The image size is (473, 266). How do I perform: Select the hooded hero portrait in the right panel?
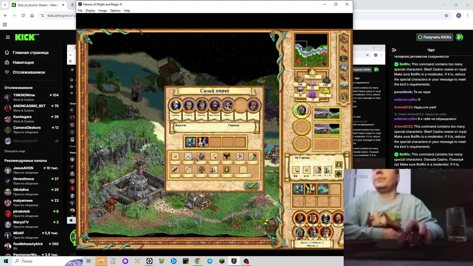302,111
